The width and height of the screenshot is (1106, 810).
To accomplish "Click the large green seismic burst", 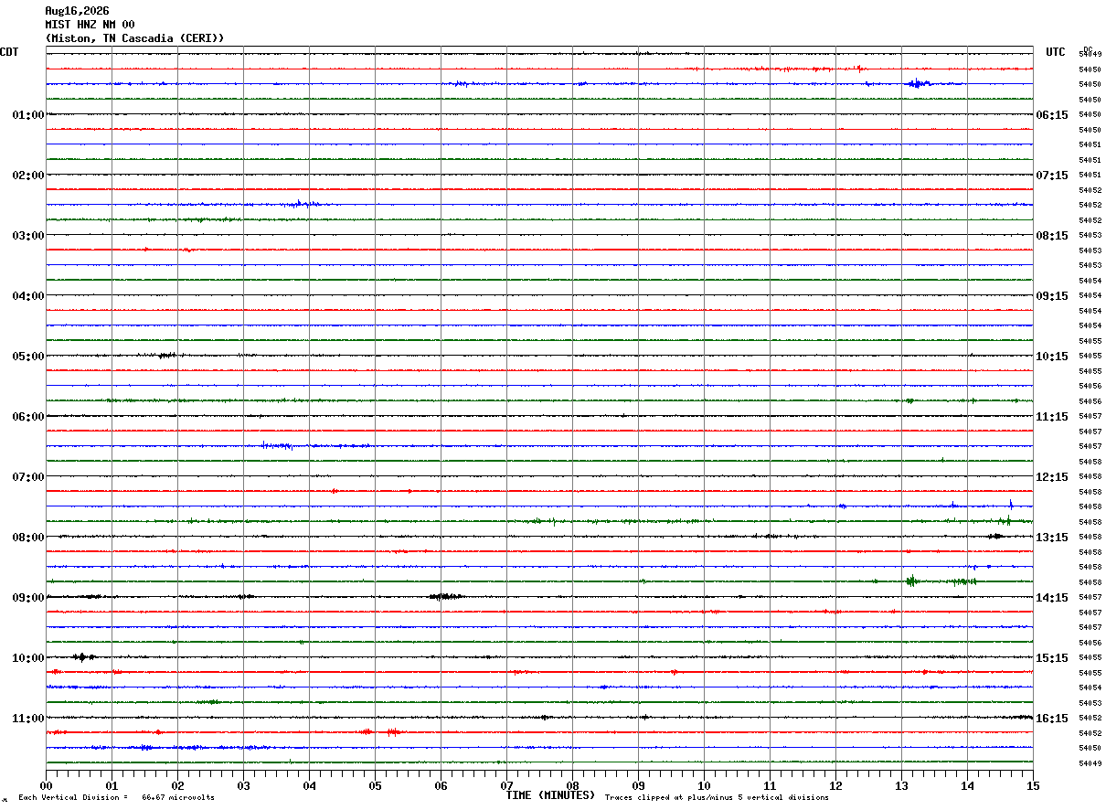I will [x=911, y=581].
